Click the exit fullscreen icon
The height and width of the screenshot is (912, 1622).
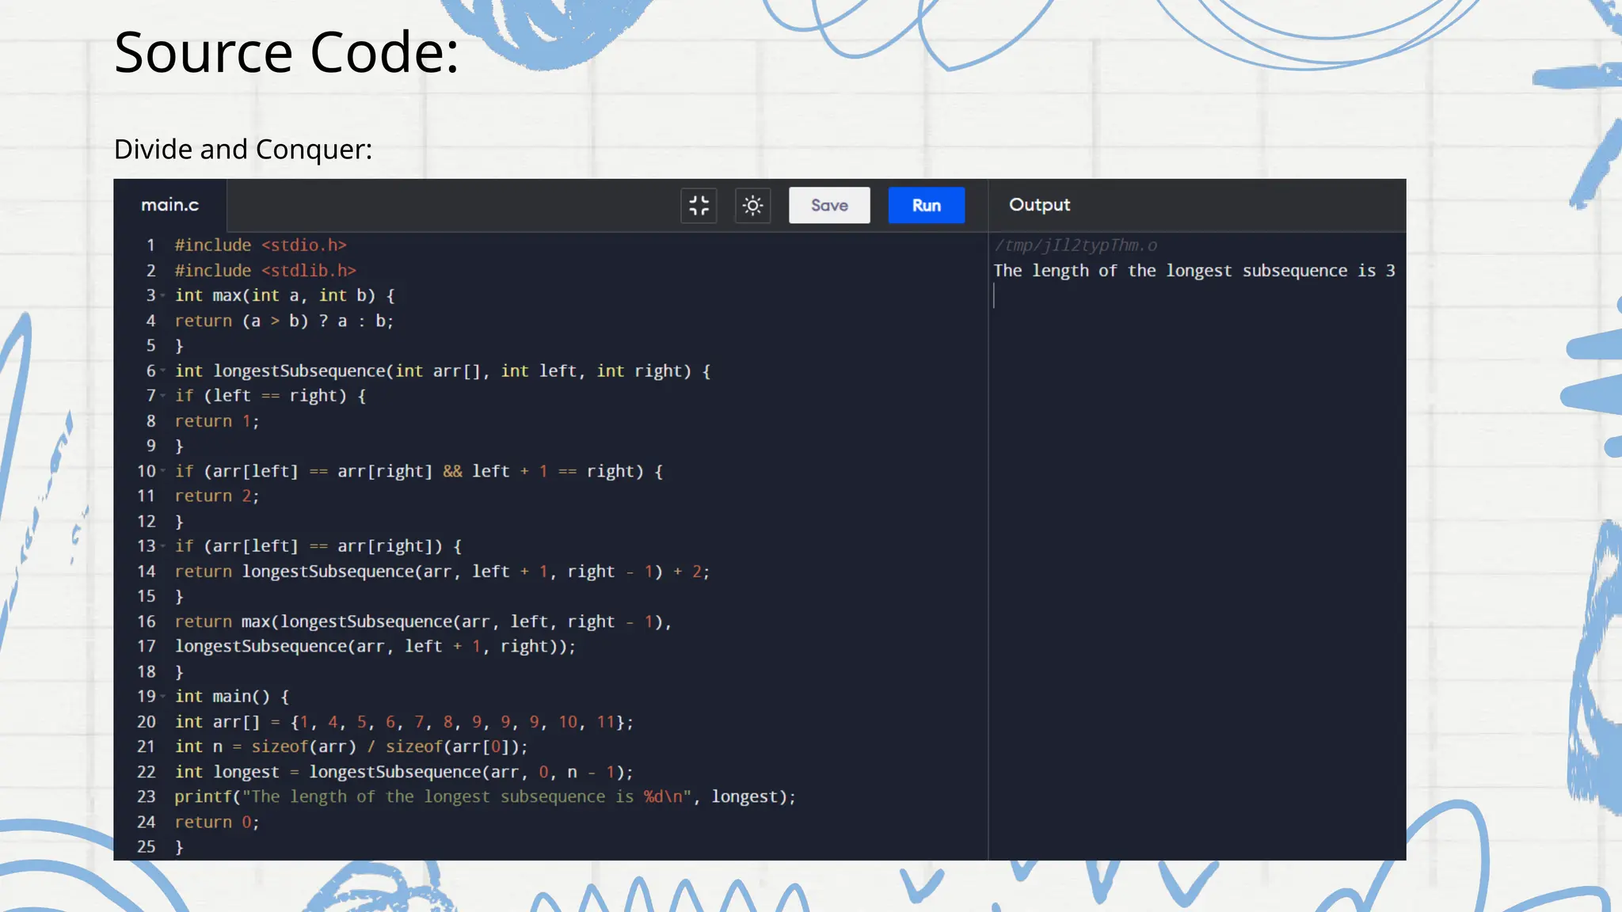pyautogui.click(x=699, y=206)
